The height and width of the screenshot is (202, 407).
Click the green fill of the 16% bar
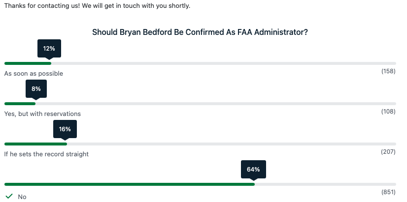[35, 144]
